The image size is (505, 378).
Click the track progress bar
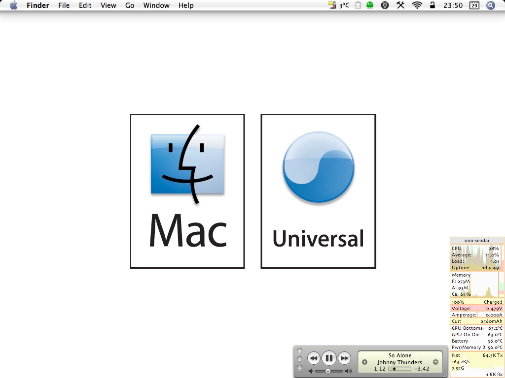tap(399, 369)
